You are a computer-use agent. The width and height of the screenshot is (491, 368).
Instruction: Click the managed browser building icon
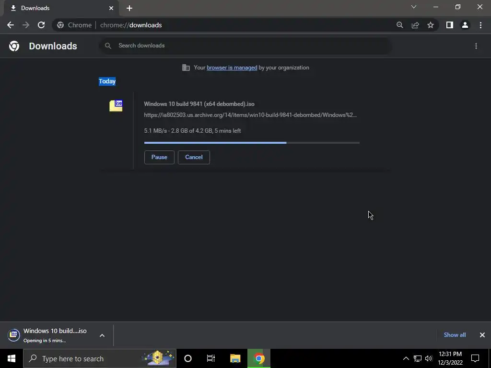(186, 68)
